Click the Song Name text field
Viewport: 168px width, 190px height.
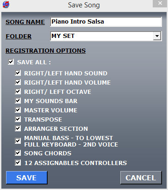(x=106, y=22)
